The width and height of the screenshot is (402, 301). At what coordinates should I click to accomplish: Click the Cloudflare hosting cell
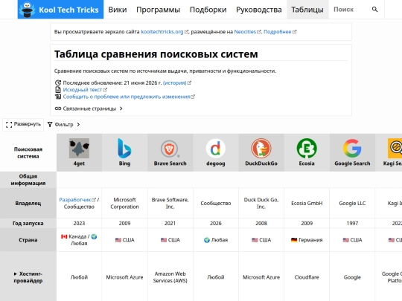click(307, 277)
